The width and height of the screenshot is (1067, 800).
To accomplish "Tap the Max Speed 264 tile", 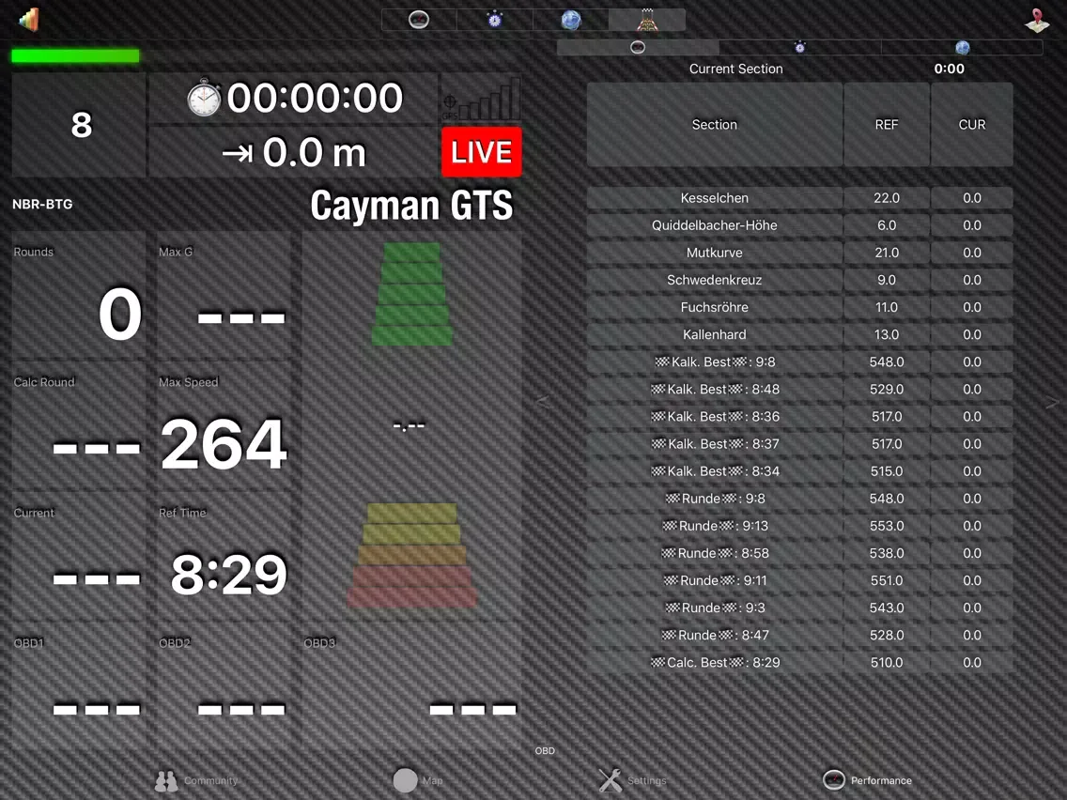I will tap(224, 425).
